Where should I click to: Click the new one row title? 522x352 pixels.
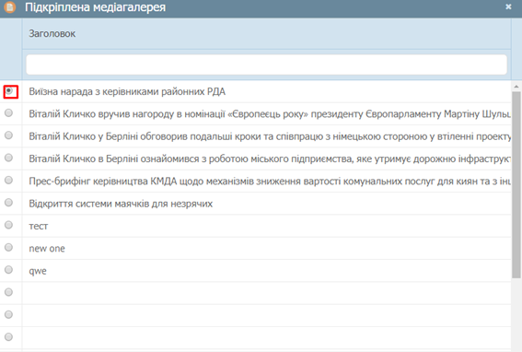coord(47,249)
